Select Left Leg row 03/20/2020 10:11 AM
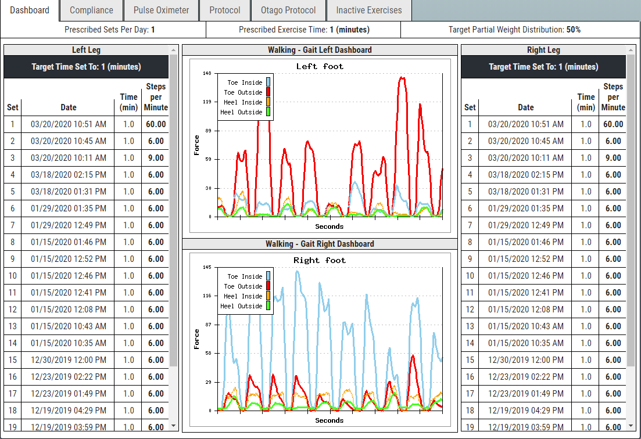 tap(86, 157)
